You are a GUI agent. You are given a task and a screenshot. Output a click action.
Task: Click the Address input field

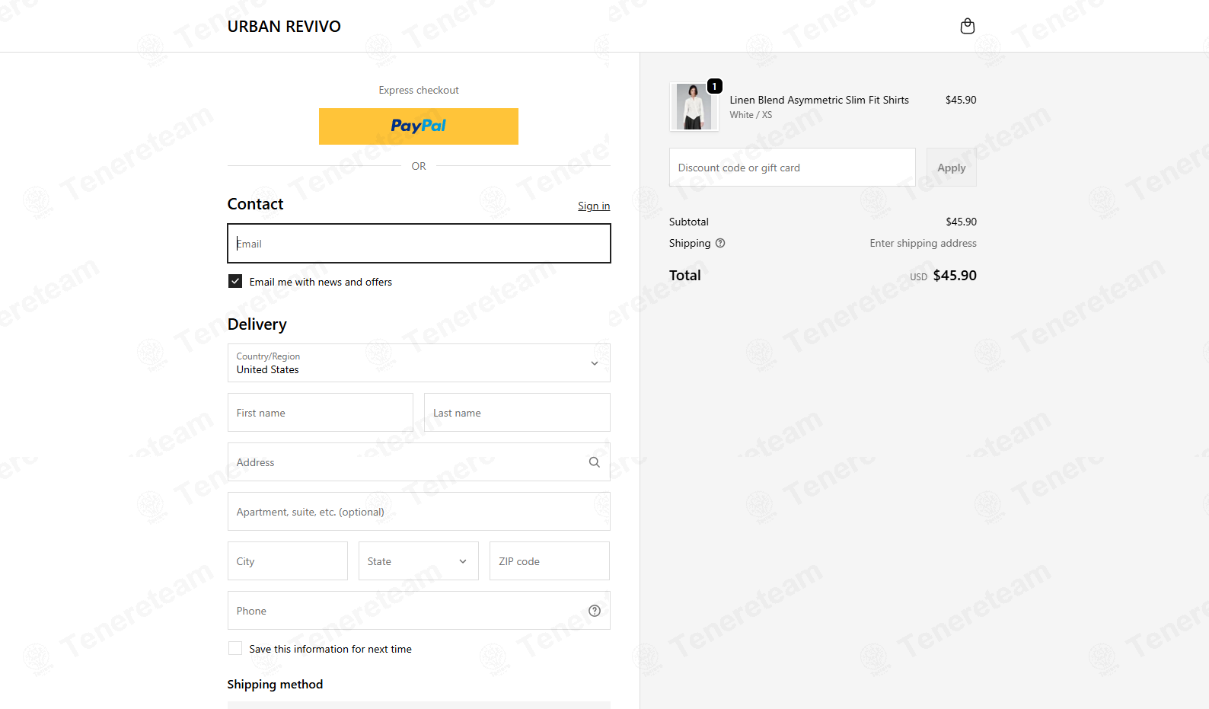pos(419,462)
